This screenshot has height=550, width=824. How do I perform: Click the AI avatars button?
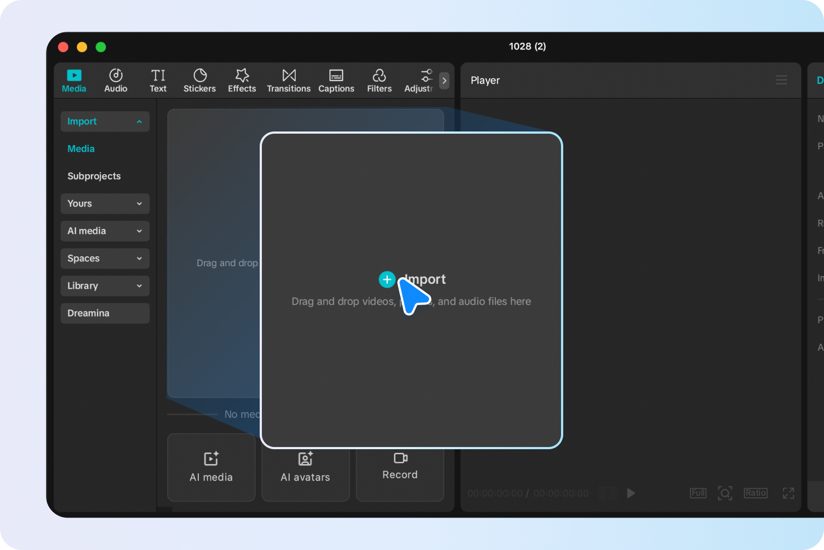pyautogui.click(x=305, y=467)
